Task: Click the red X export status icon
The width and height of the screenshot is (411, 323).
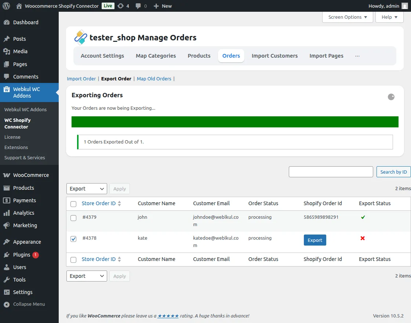Action: (363, 238)
